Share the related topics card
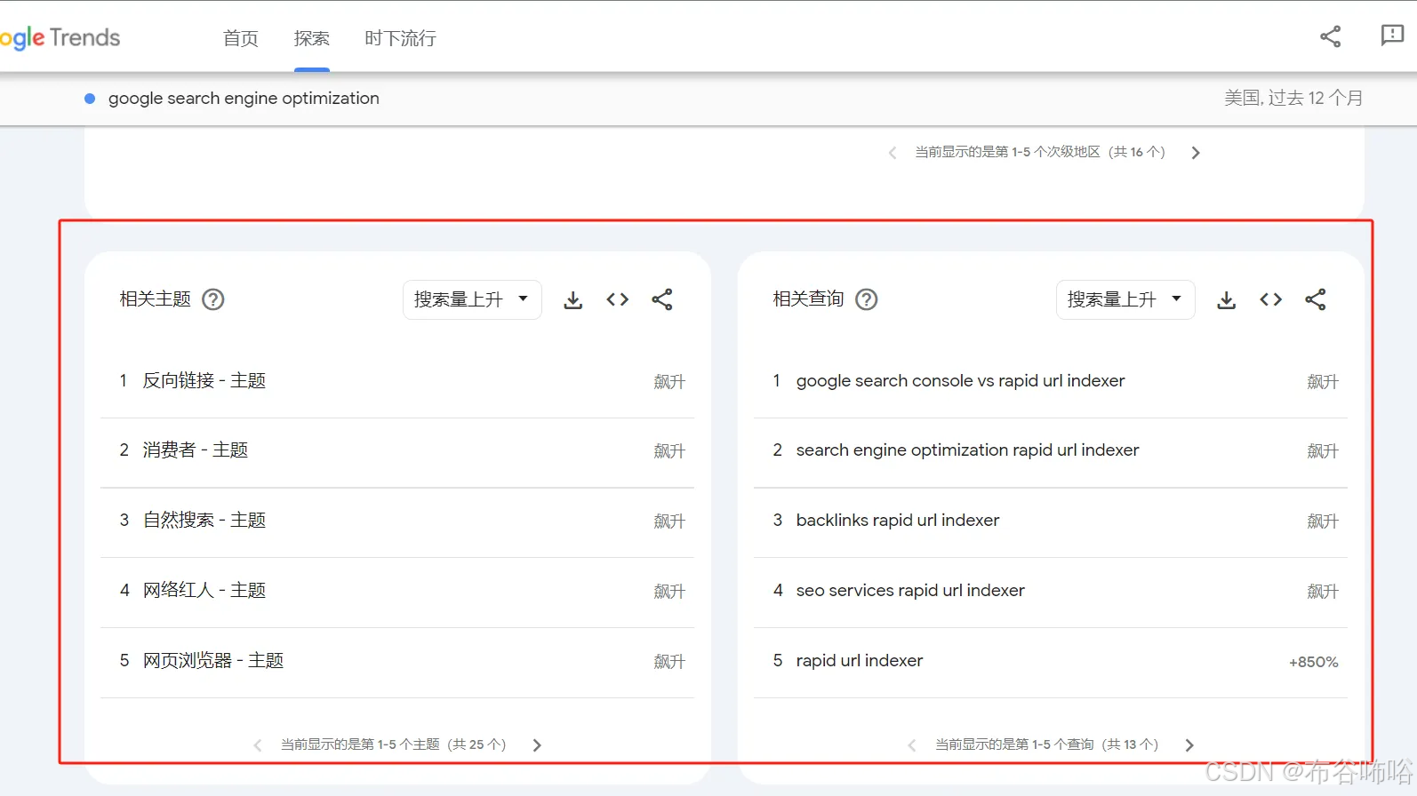1417x796 pixels. pyautogui.click(x=662, y=299)
